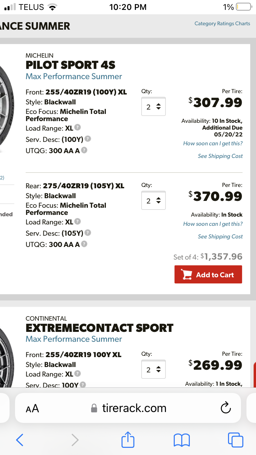Open rear Pilot Sport 4S quantity dropdown
This screenshot has width=256, height=455.
click(x=153, y=201)
